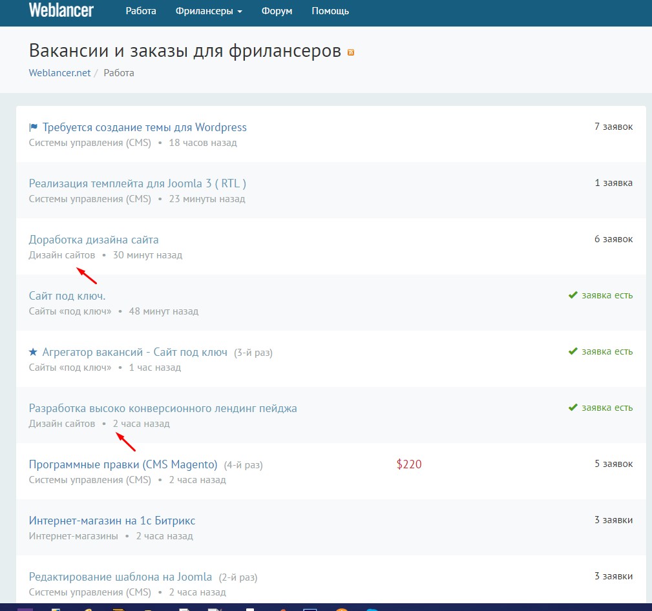Click the $220 price
The width and height of the screenshot is (652, 611).
click(x=409, y=464)
